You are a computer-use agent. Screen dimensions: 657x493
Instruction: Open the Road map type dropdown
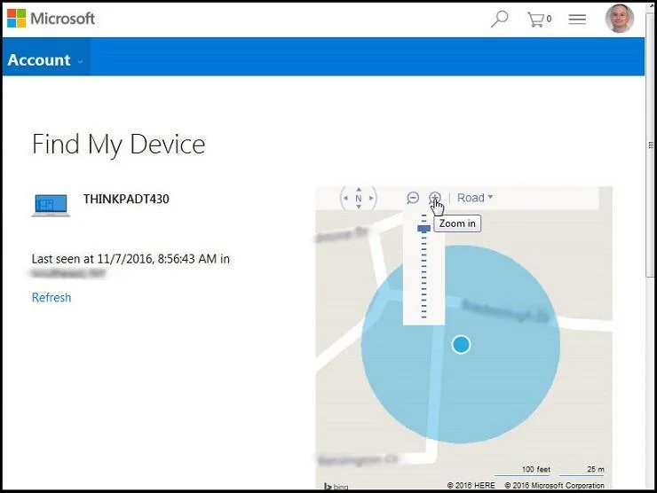(475, 198)
